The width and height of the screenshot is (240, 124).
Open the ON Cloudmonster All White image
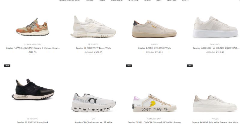(x=93, y=102)
